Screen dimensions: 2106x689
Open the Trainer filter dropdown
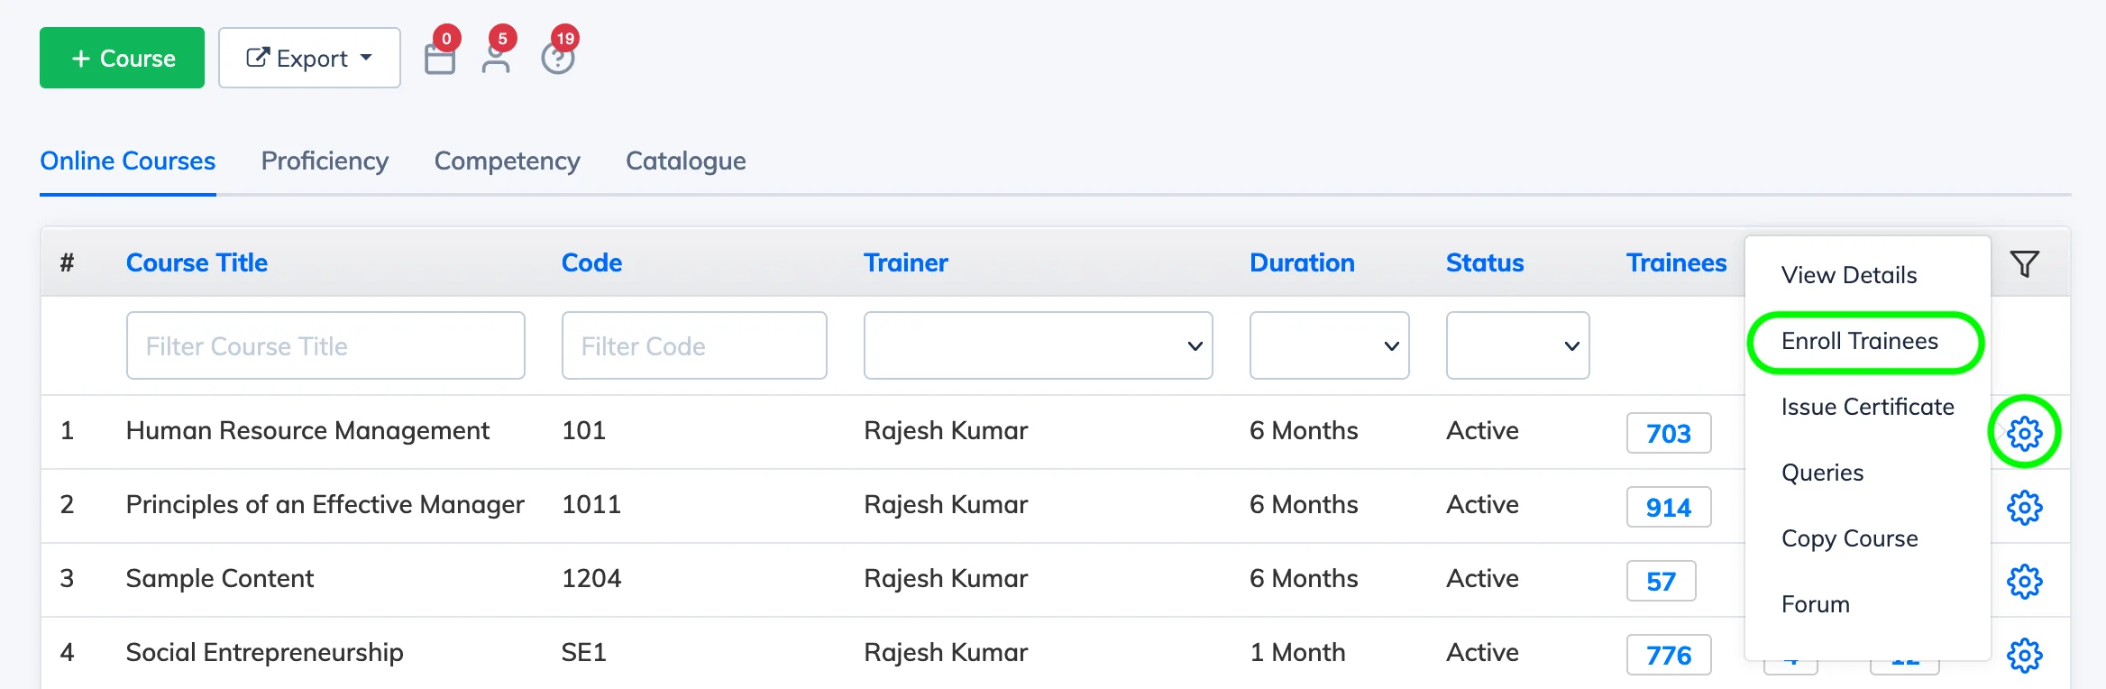pyautogui.click(x=1038, y=345)
